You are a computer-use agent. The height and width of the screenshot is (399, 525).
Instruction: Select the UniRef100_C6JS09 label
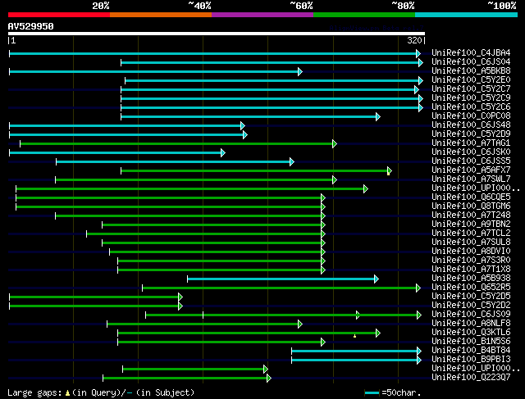pyautogui.click(x=471, y=315)
